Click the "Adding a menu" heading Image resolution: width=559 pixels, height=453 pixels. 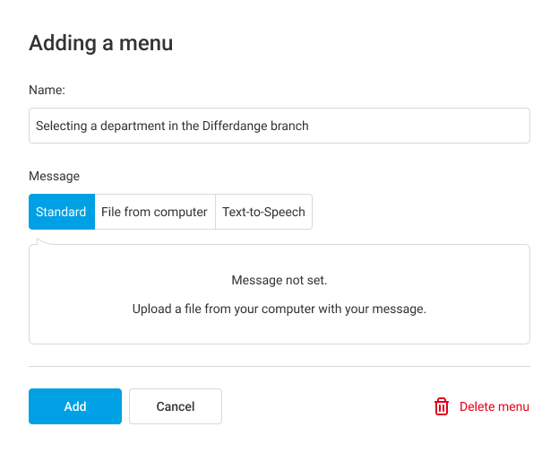tap(100, 42)
